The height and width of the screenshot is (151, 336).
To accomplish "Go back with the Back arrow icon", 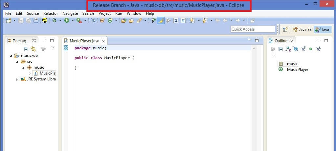I will tap(225, 20).
